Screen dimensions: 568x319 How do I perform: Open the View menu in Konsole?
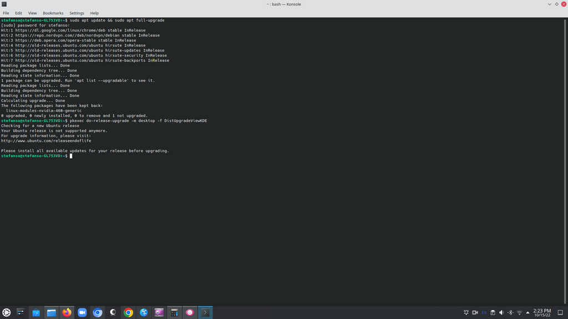pyautogui.click(x=32, y=13)
